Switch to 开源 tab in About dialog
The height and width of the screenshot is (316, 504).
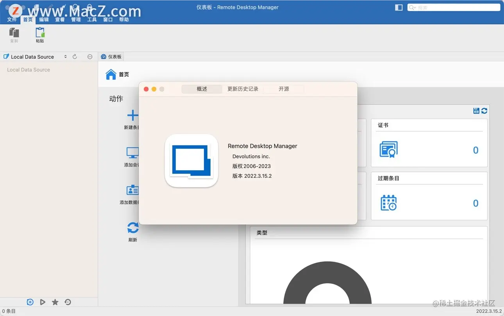click(284, 89)
